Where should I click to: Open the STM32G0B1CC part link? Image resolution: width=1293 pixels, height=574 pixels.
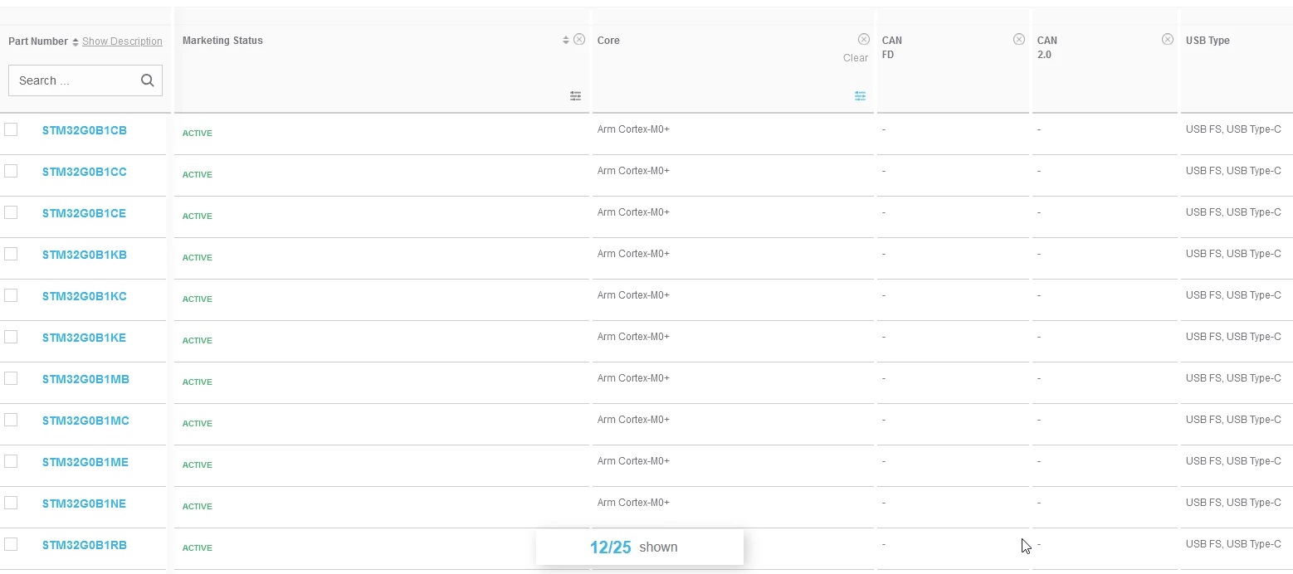(x=85, y=172)
